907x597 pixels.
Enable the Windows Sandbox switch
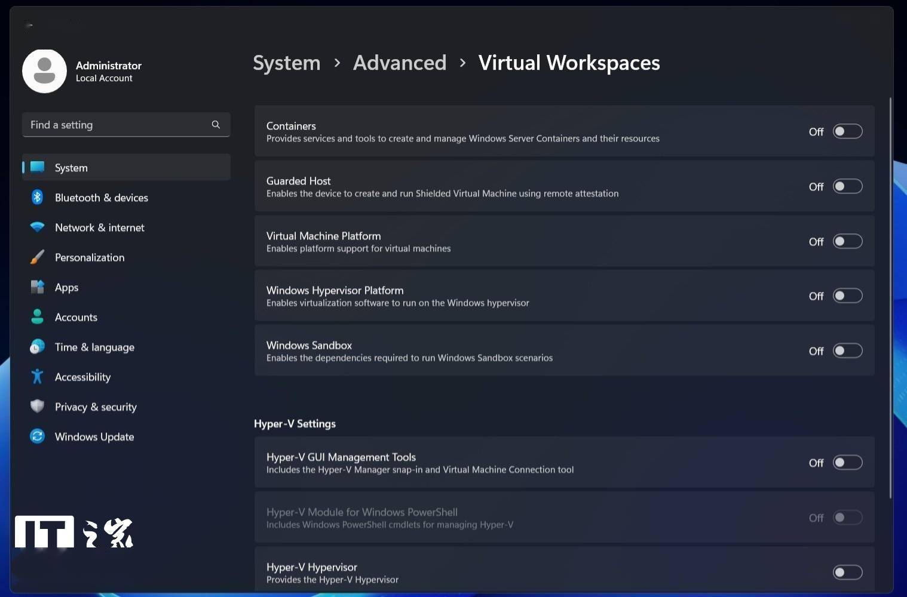point(848,350)
